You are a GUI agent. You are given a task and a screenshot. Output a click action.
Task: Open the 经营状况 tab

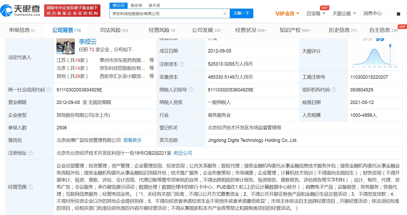pyautogui.click(x=251, y=30)
